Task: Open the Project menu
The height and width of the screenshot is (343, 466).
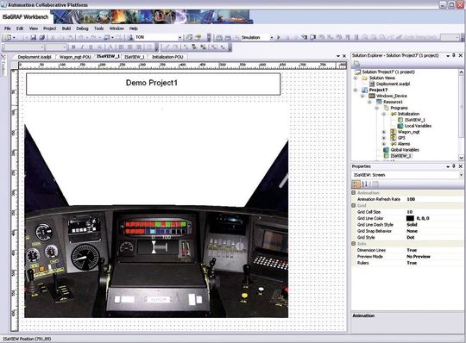Action: tap(50, 28)
